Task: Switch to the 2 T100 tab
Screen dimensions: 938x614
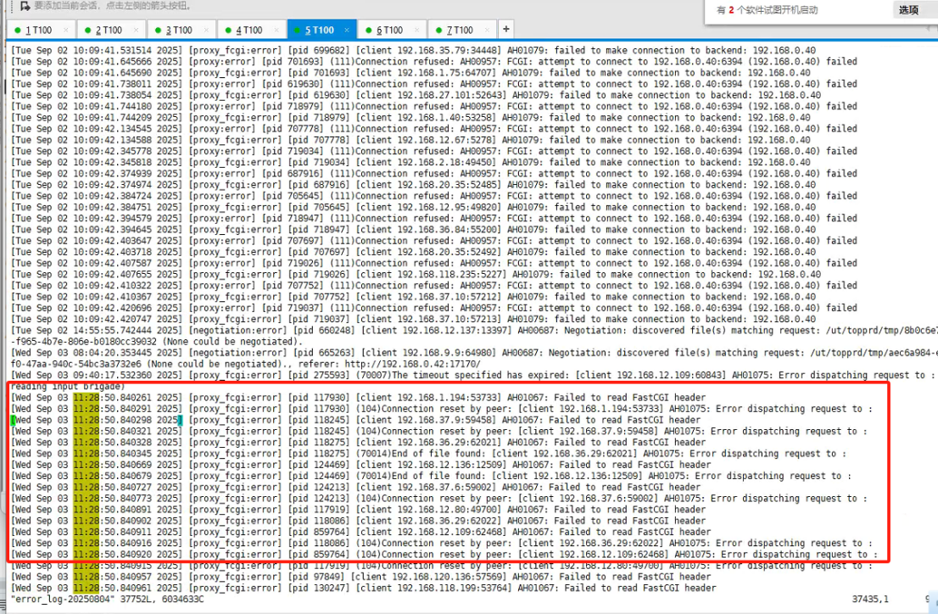Action: tap(110, 28)
